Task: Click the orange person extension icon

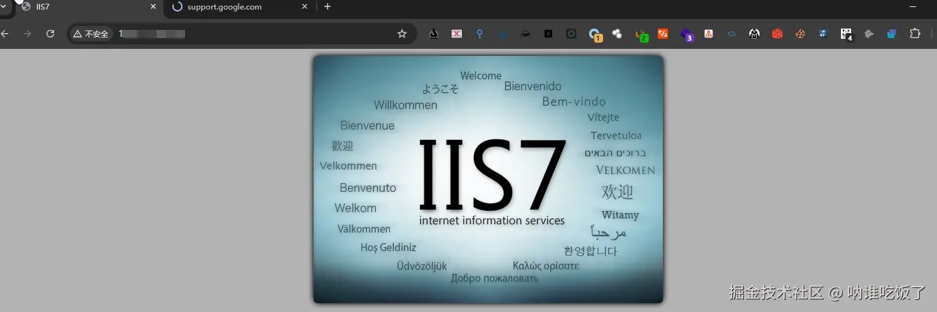Action: pyautogui.click(x=709, y=34)
